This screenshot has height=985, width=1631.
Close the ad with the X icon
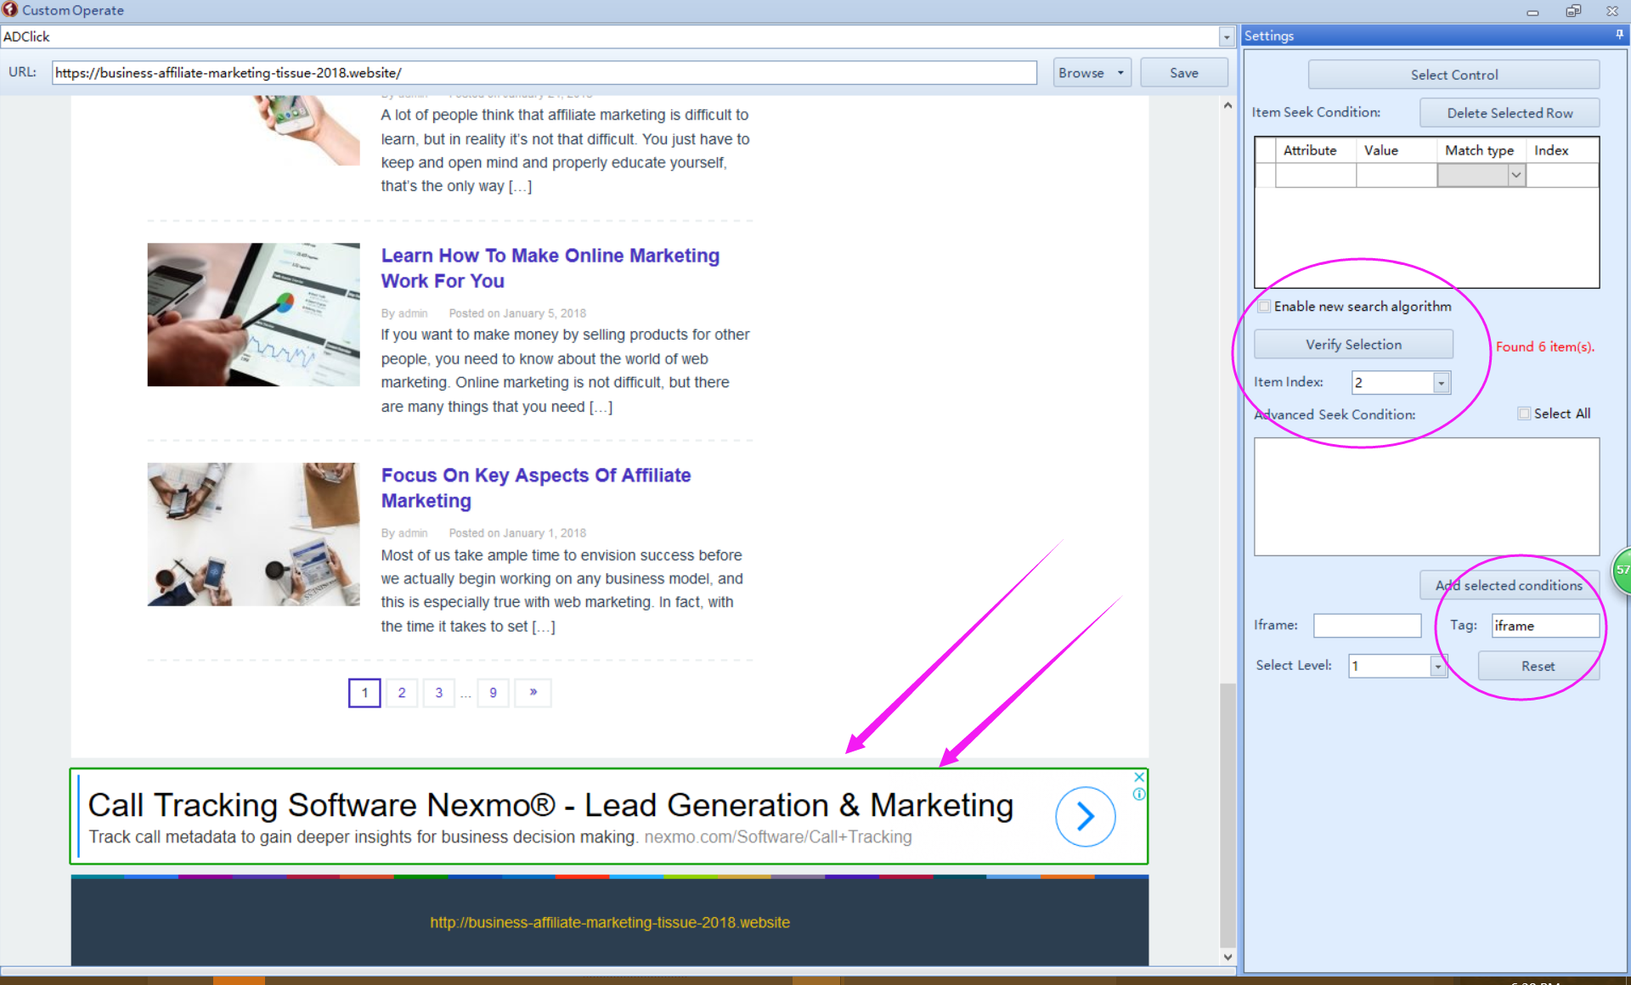1139,777
